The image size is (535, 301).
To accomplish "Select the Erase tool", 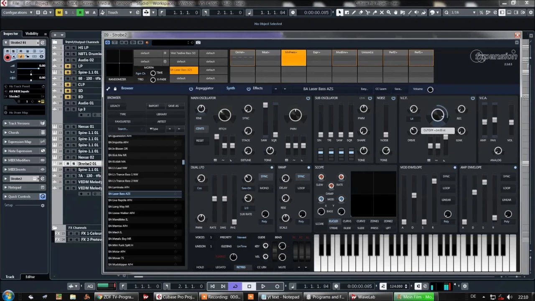I will [361, 13].
